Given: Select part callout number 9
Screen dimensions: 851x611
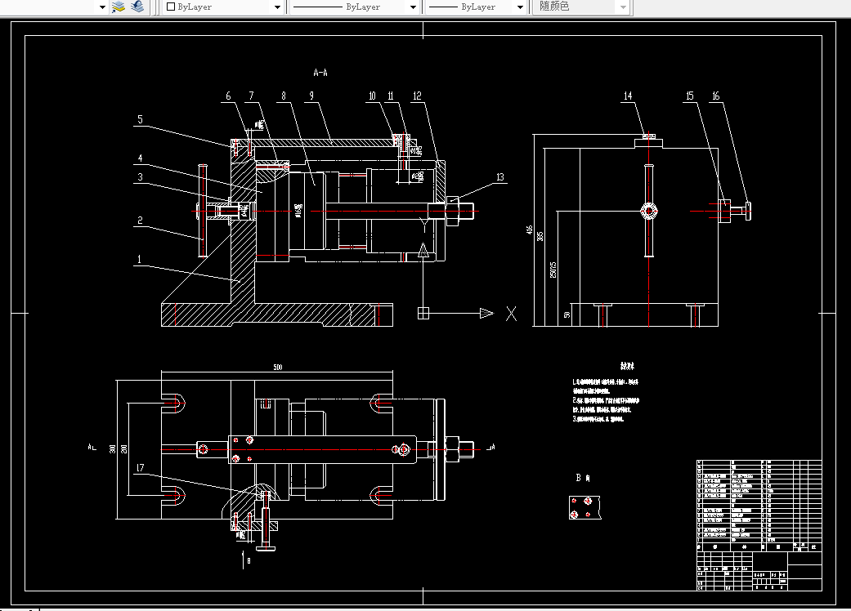Looking at the screenshot, I should click(x=311, y=96).
